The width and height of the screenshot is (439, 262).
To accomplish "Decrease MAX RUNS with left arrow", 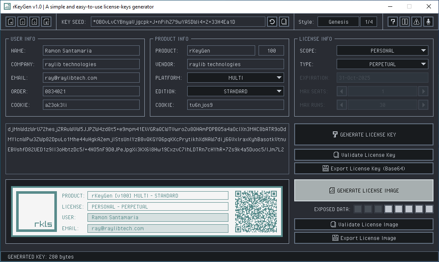I will click(342, 105).
